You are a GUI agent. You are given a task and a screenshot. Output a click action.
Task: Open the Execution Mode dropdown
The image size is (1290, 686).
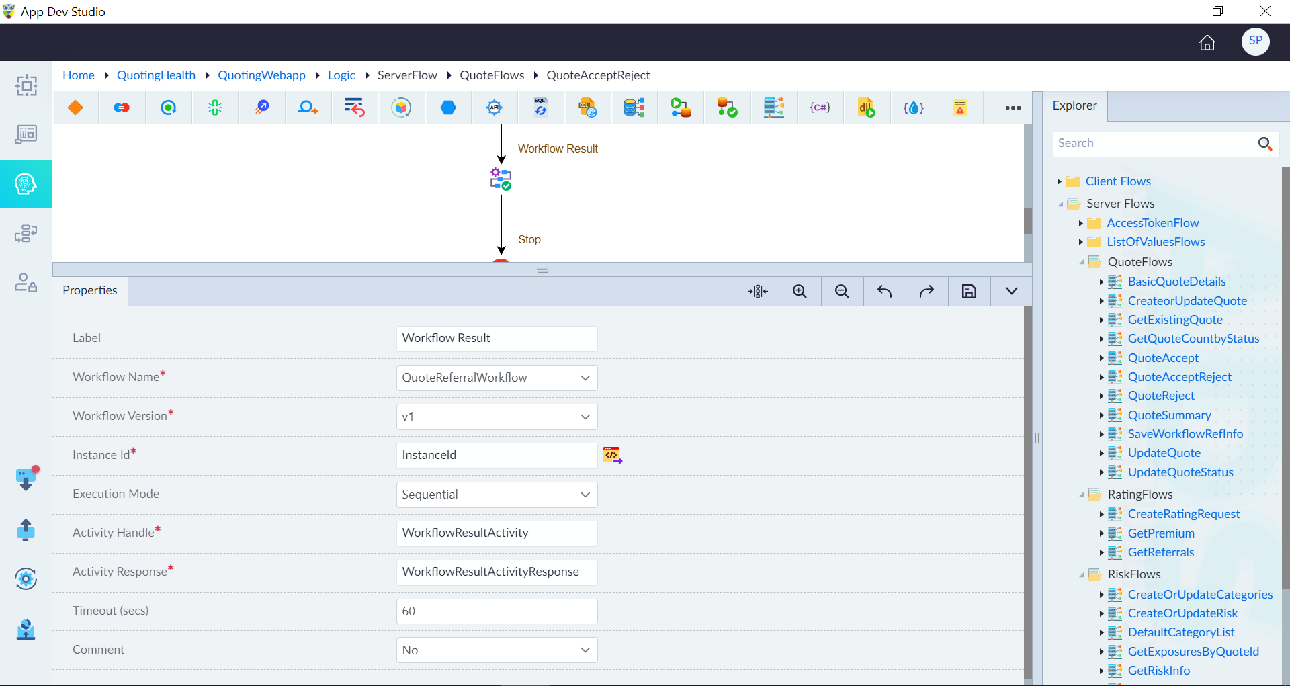pyautogui.click(x=497, y=495)
